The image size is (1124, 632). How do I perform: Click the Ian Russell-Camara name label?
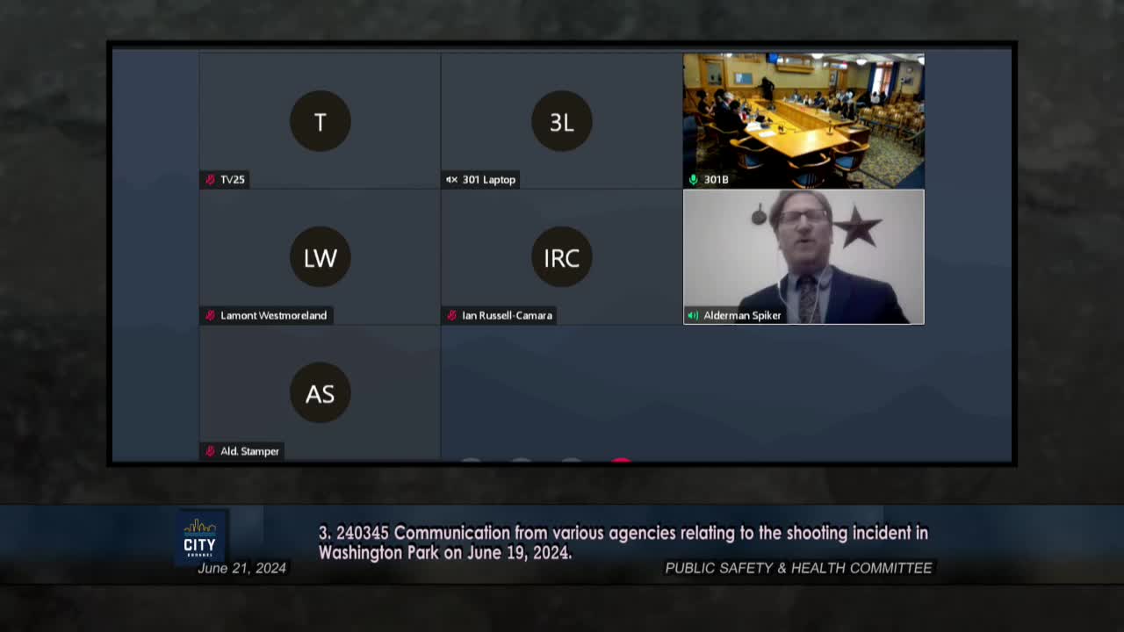[507, 315]
